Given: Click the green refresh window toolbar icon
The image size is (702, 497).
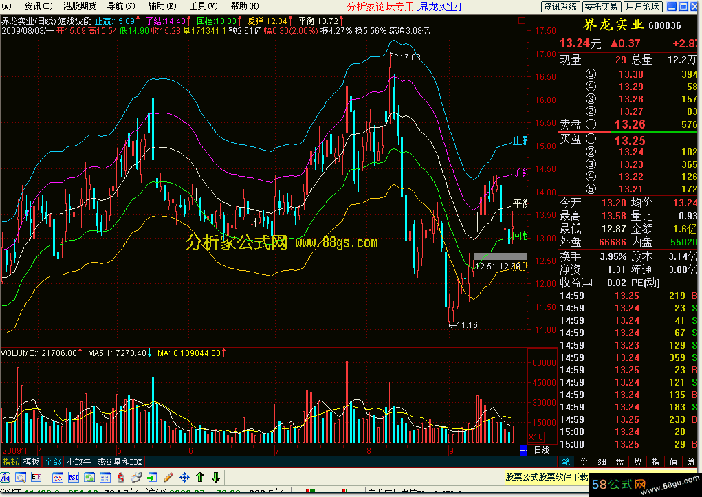Looking at the screenshot, I should pos(89,477).
